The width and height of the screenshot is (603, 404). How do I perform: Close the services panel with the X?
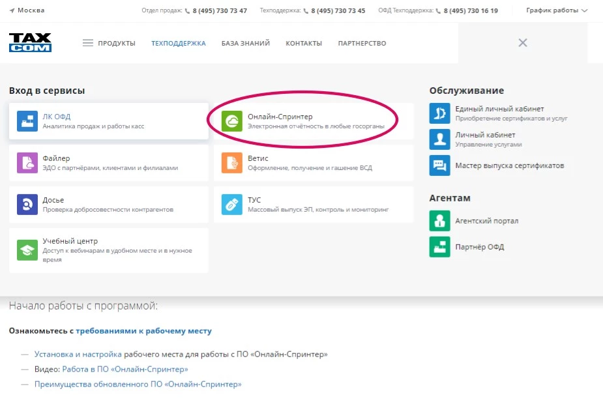coord(523,42)
